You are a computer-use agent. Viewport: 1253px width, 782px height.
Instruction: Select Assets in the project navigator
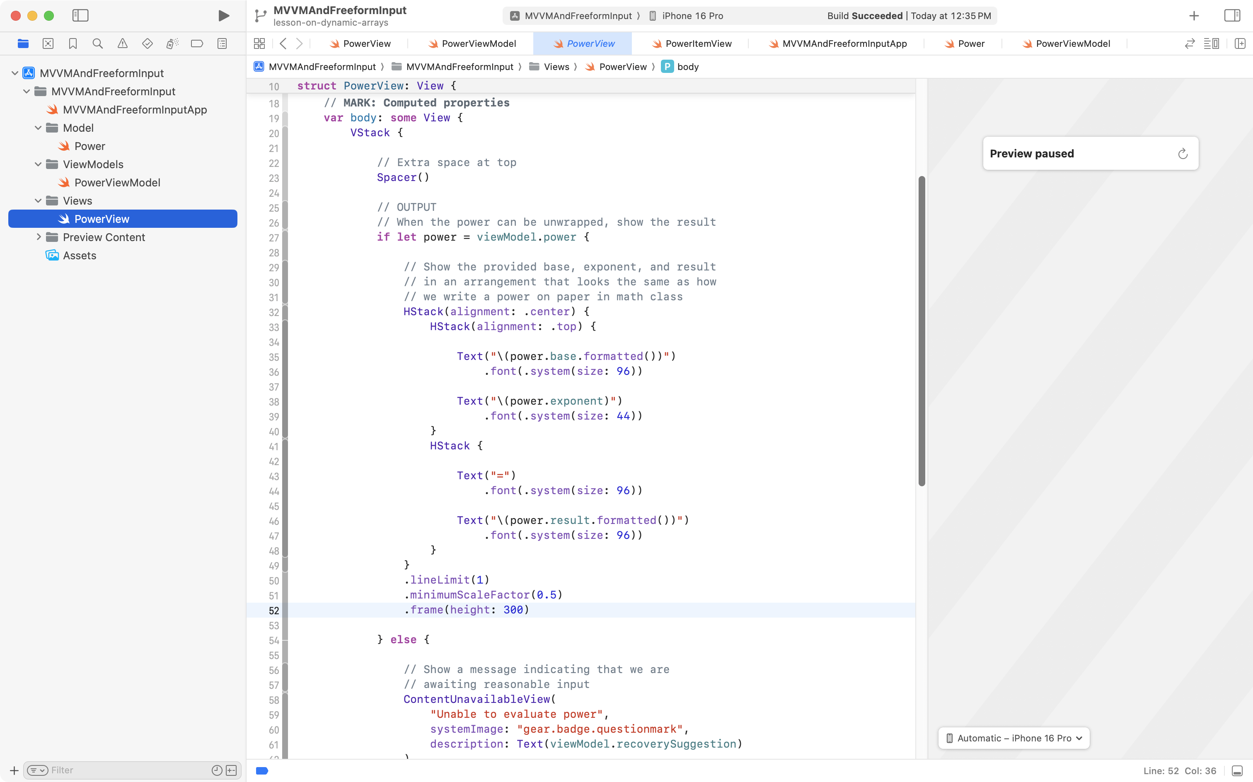[x=80, y=256]
